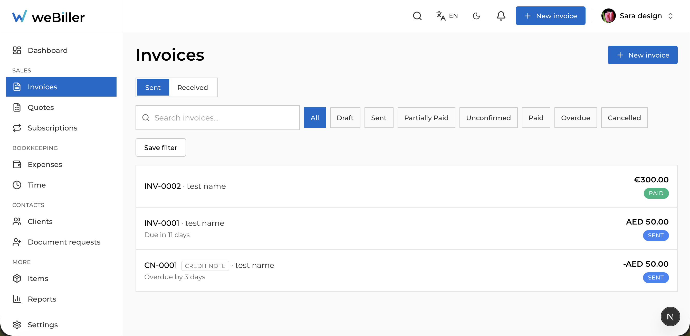
Task: Open Expenses wallet icon
Action: coord(17,164)
